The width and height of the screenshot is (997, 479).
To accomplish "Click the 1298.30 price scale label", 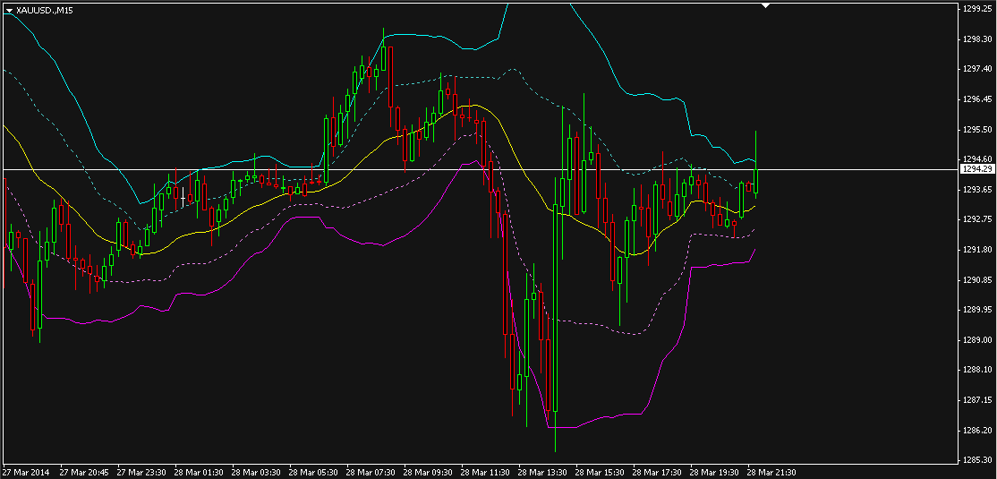I will (x=977, y=38).
